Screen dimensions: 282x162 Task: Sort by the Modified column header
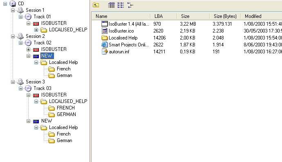[261, 16]
